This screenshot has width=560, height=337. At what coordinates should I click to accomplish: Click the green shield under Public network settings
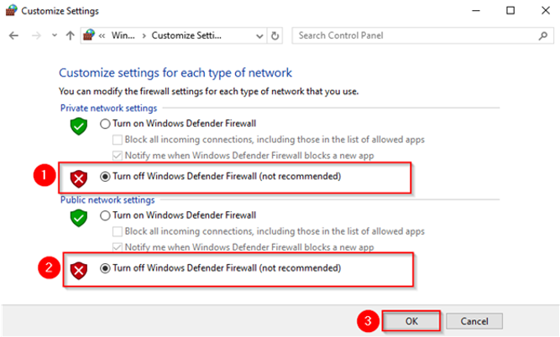[x=78, y=216]
